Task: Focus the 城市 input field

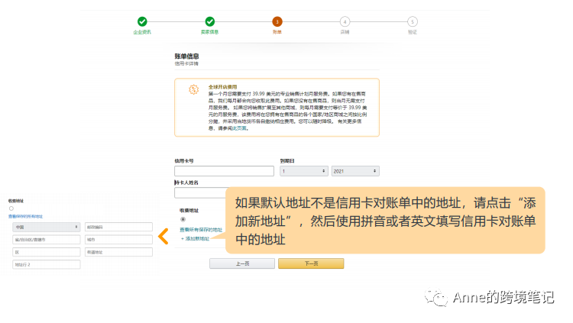Action: tap(118, 240)
